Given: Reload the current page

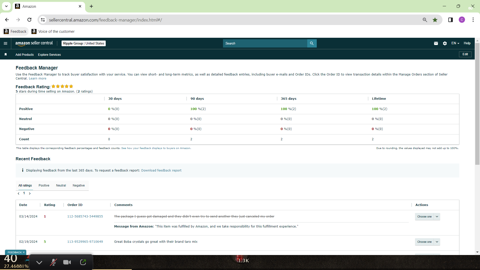Looking at the screenshot, I should pyautogui.click(x=29, y=20).
